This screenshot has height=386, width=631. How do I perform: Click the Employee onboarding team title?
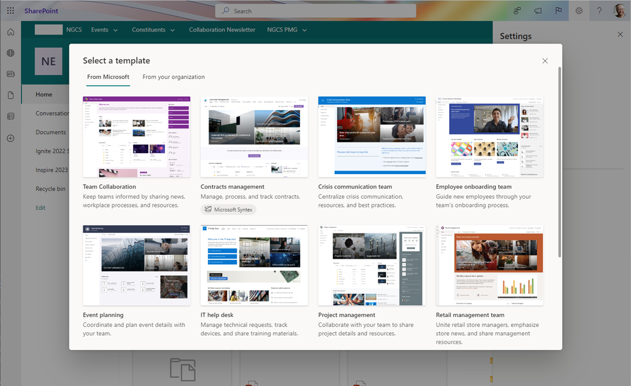tap(474, 186)
